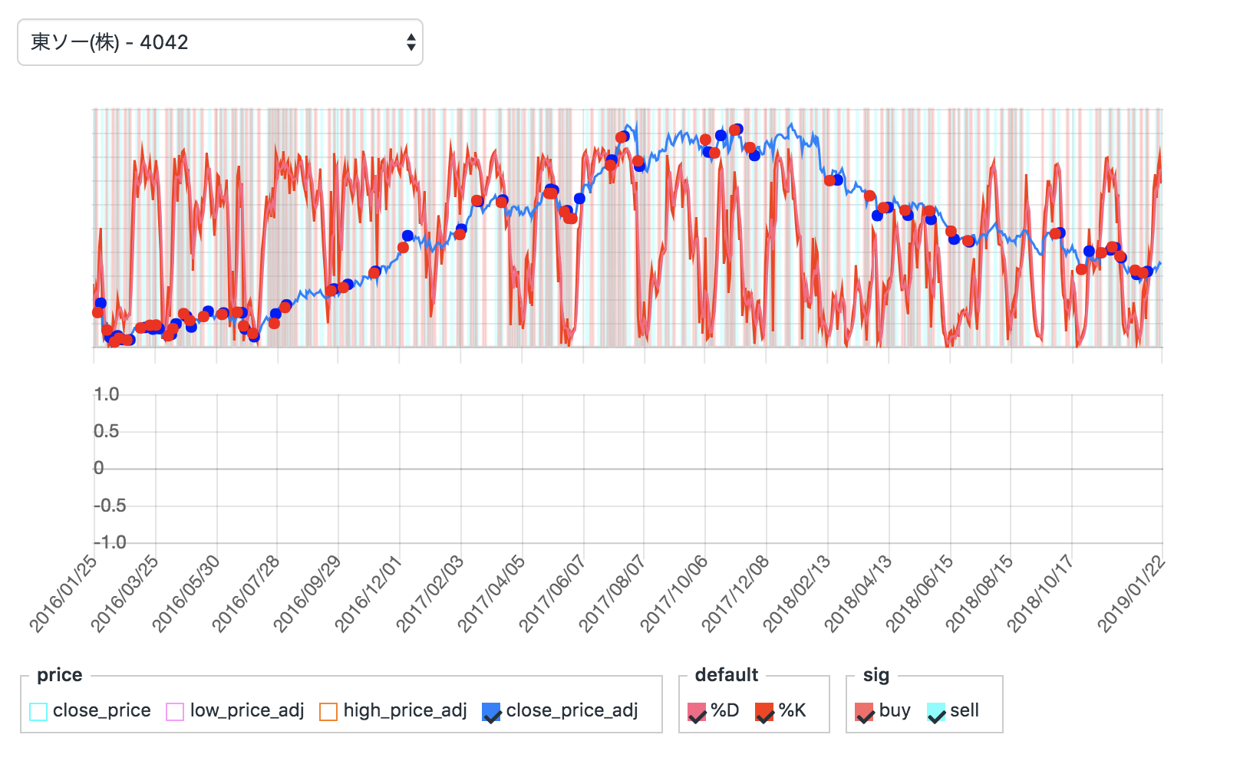Click the buy legend label text

[896, 711]
